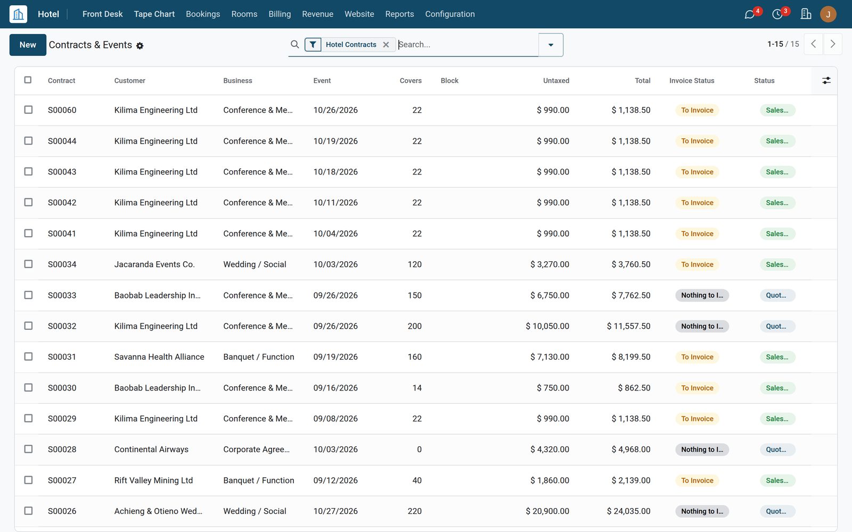
Task: Sort by the Customer column header
Action: coord(130,81)
